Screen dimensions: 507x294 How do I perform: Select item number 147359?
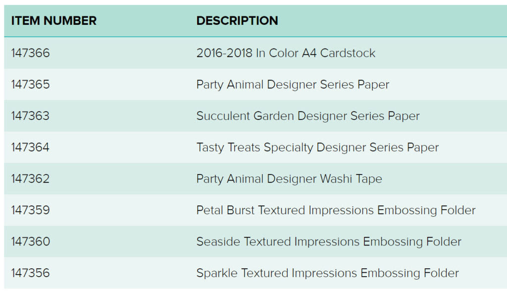point(30,210)
